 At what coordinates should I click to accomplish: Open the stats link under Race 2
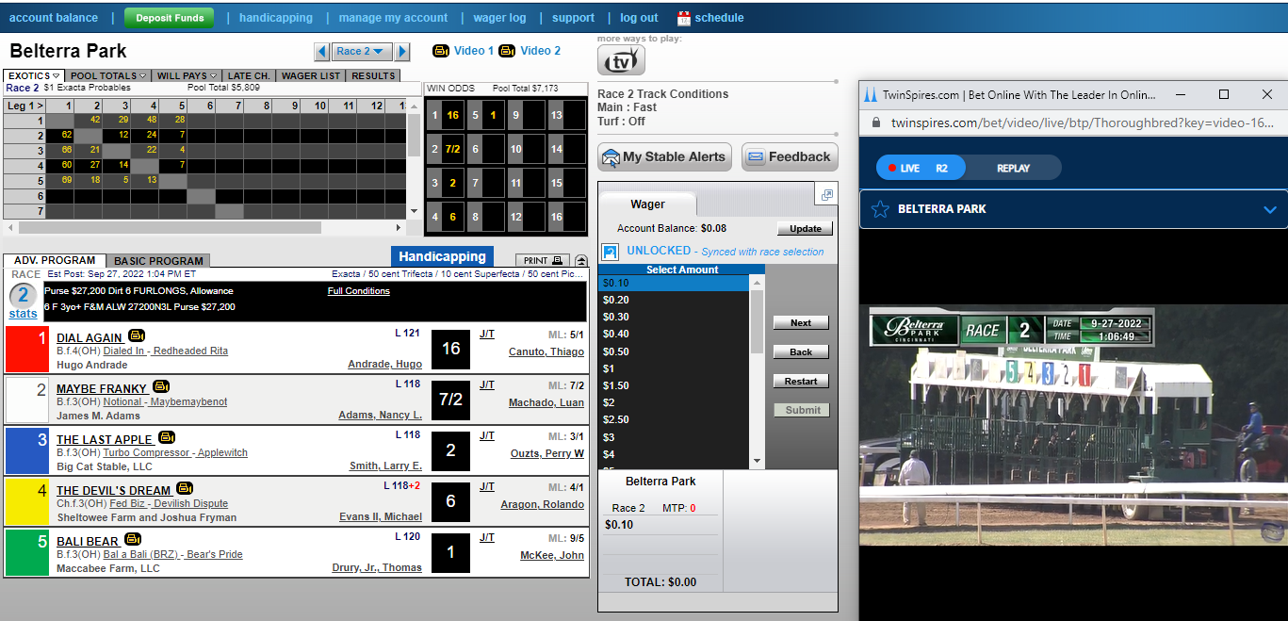24,314
